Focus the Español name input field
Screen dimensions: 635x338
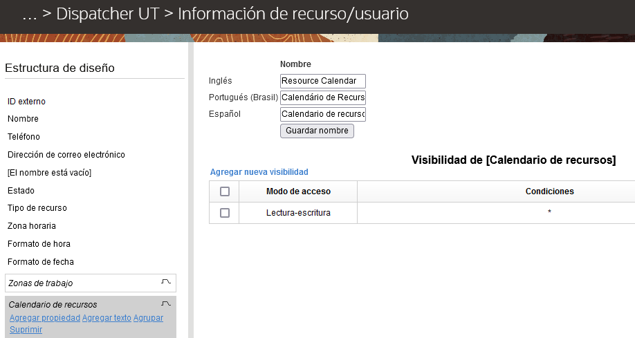tap(323, 114)
